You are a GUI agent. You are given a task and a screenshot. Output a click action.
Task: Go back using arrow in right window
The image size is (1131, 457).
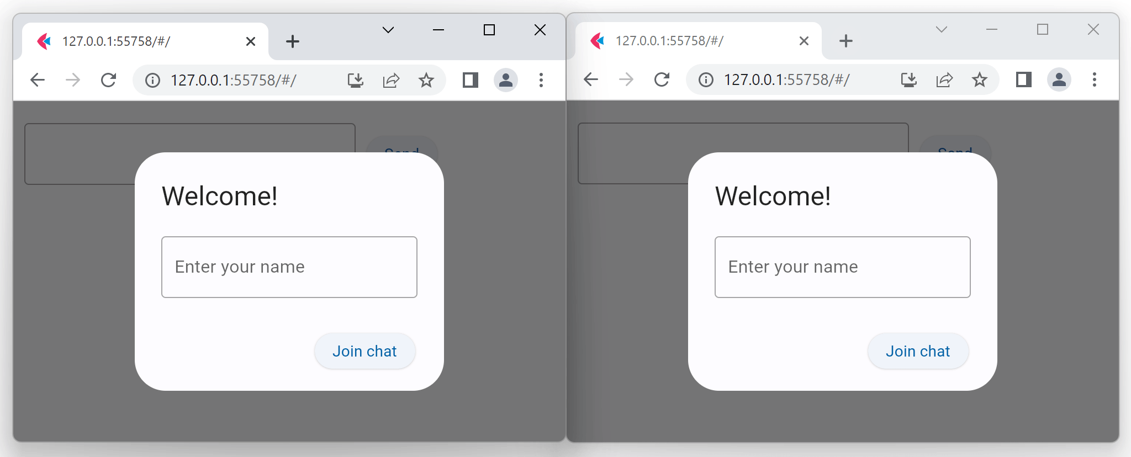point(591,80)
